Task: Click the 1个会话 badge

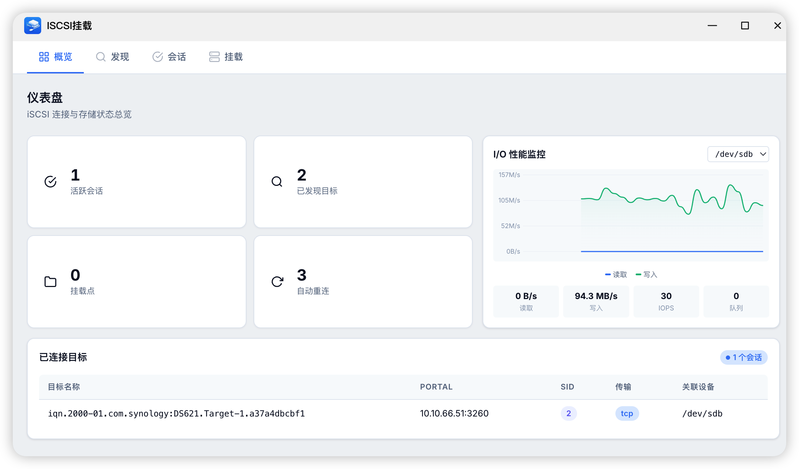Action: pyautogui.click(x=744, y=357)
